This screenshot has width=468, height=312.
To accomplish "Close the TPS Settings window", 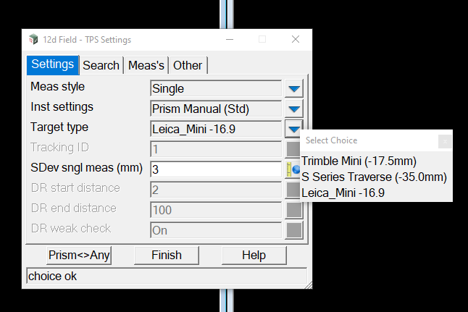I will click(x=295, y=40).
